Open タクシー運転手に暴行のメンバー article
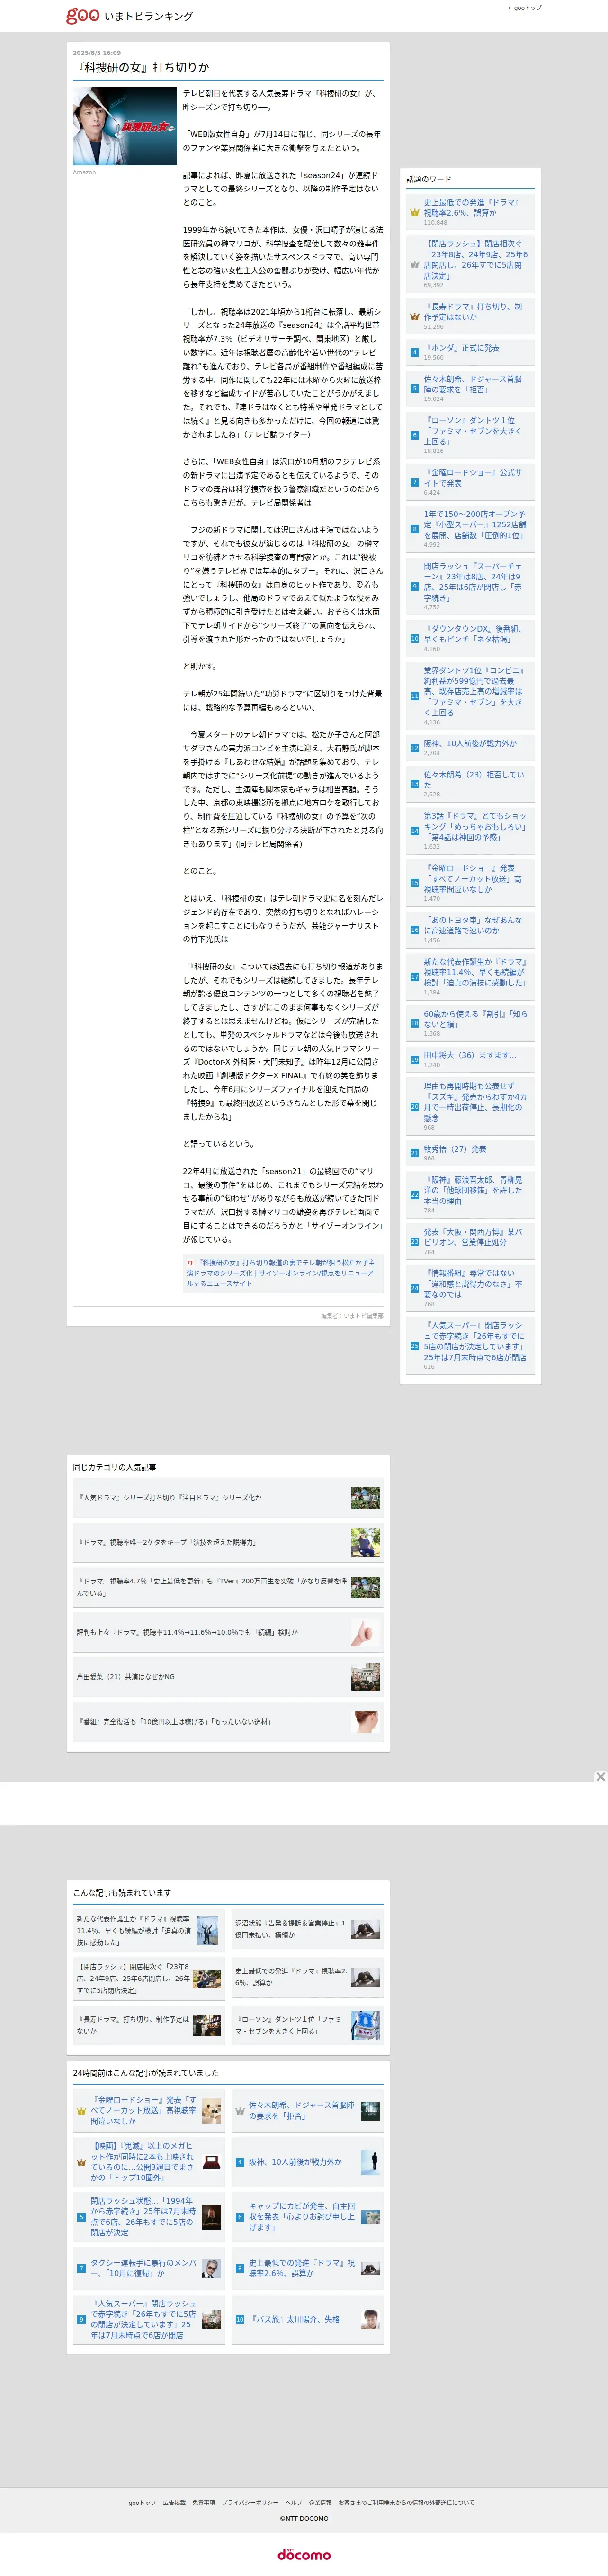608x2576 pixels. tap(143, 2268)
